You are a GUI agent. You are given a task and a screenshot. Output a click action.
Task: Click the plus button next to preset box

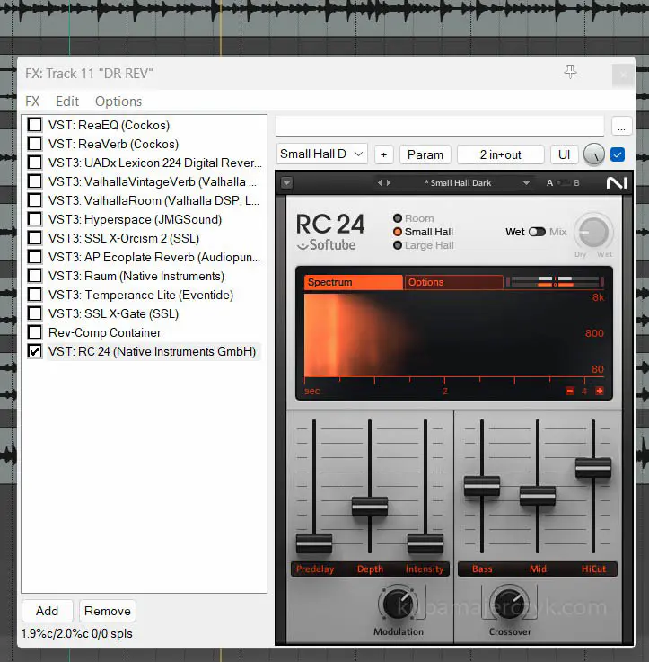coord(384,154)
